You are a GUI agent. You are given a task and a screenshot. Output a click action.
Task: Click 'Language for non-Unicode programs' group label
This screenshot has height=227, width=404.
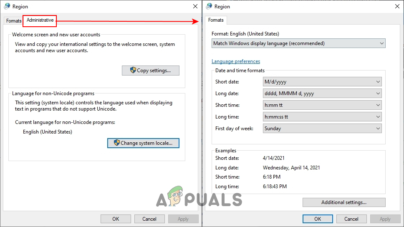point(53,93)
